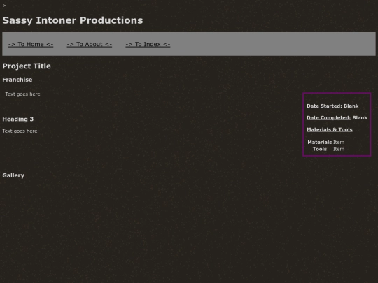Open the To Home navigation link
This screenshot has width=378, height=283.
pyautogui.click(x=31, y=44)
